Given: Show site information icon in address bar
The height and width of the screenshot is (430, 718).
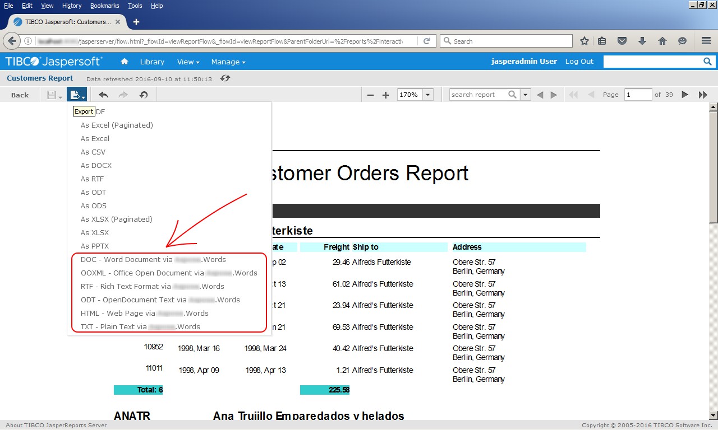Looking at the screenshot, I should [x=28, y=41].
